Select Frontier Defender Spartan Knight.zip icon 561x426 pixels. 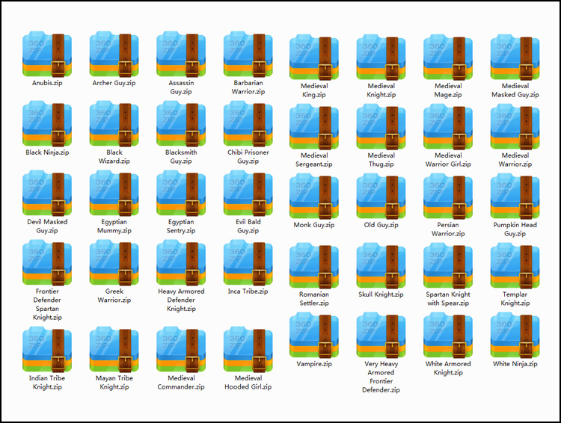pyautogui.click(x=47, y=262)
